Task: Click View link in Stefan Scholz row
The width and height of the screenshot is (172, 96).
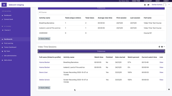Action: coord(161,80)
